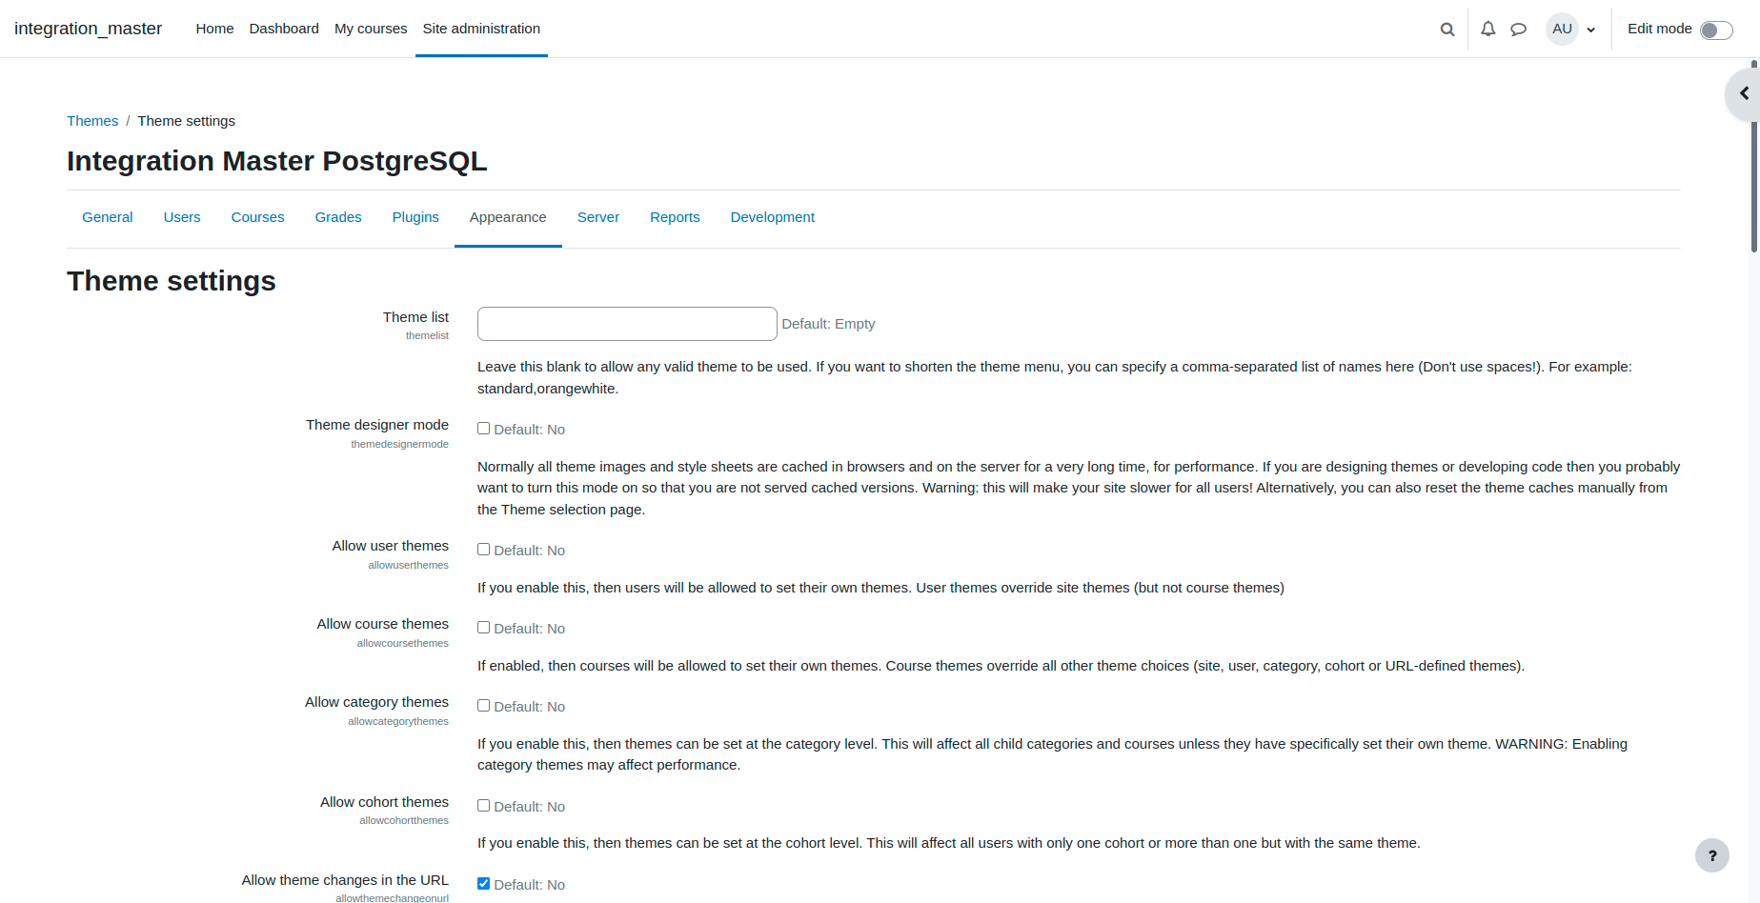Open the block drawer arrow
The width and height of the screenshot is (1760, 903).
[x=1744, y=93]
